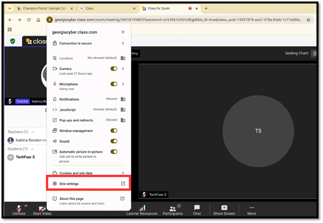Screen dimensions: 323x223
Task: Click the Start Video button
Action: pyautogui.click(x=42, y=210)
